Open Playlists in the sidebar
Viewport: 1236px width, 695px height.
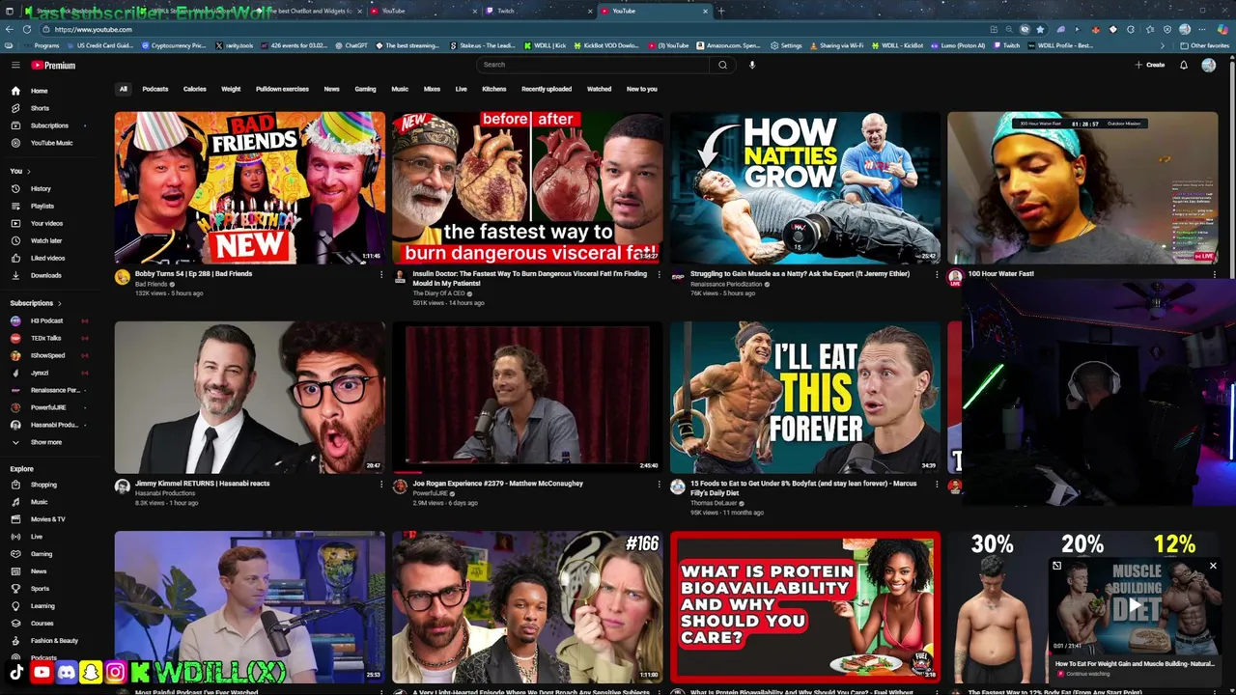click(42, 206)
